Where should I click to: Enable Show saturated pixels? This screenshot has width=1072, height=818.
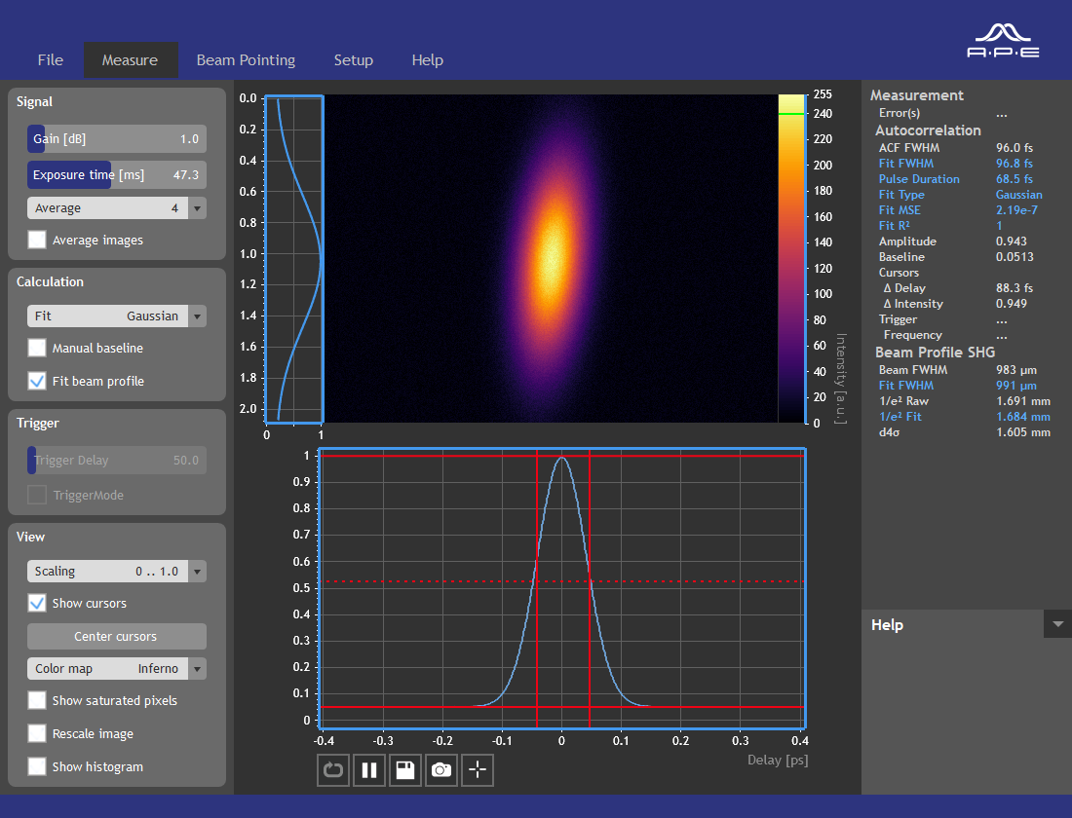(x=37, y=700)
